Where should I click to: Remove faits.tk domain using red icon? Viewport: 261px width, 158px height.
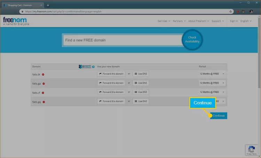[x=43, y=74]
